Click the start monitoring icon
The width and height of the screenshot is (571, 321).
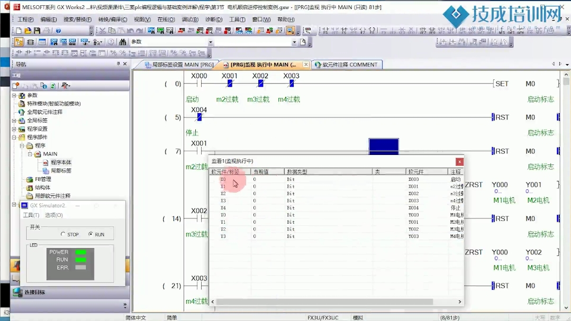(x=200, y=31)
